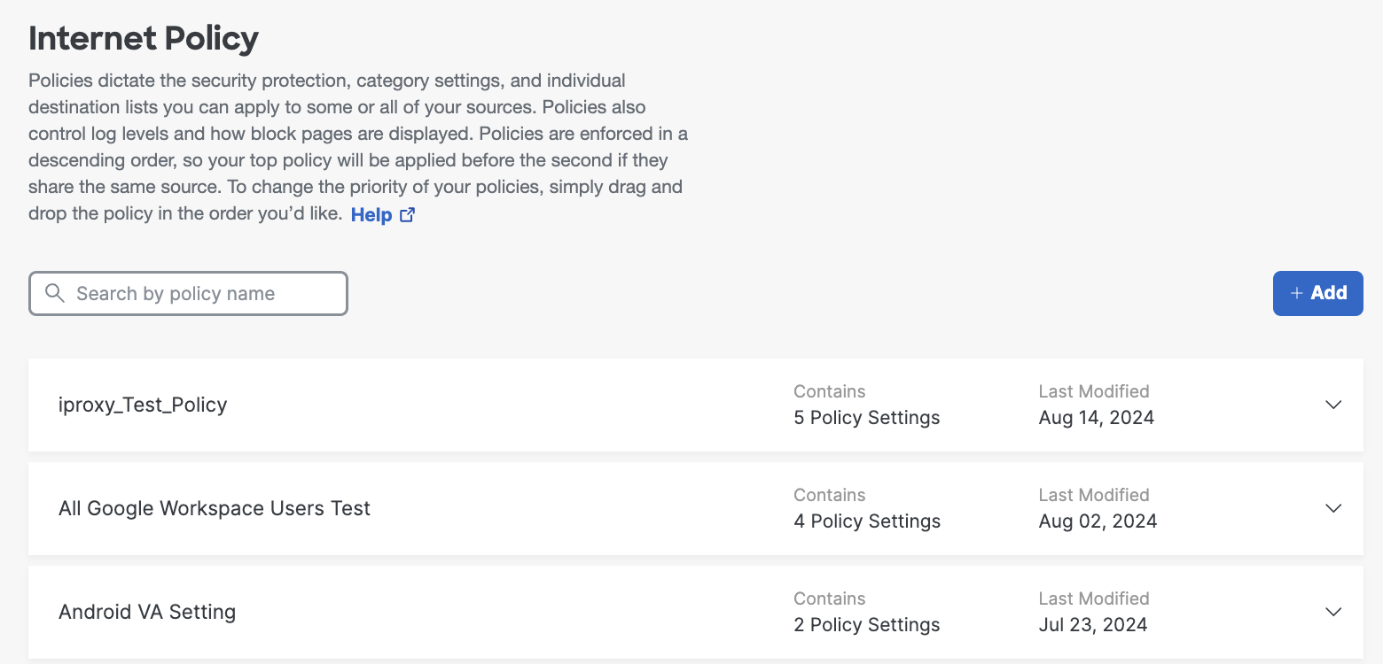
Task: Click the Jul 23, 2024 modified date
Action: click(1092, 625)
